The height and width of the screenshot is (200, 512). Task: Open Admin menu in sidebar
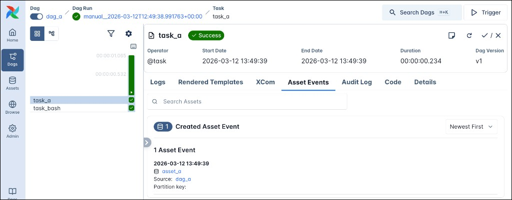point(12,131)
